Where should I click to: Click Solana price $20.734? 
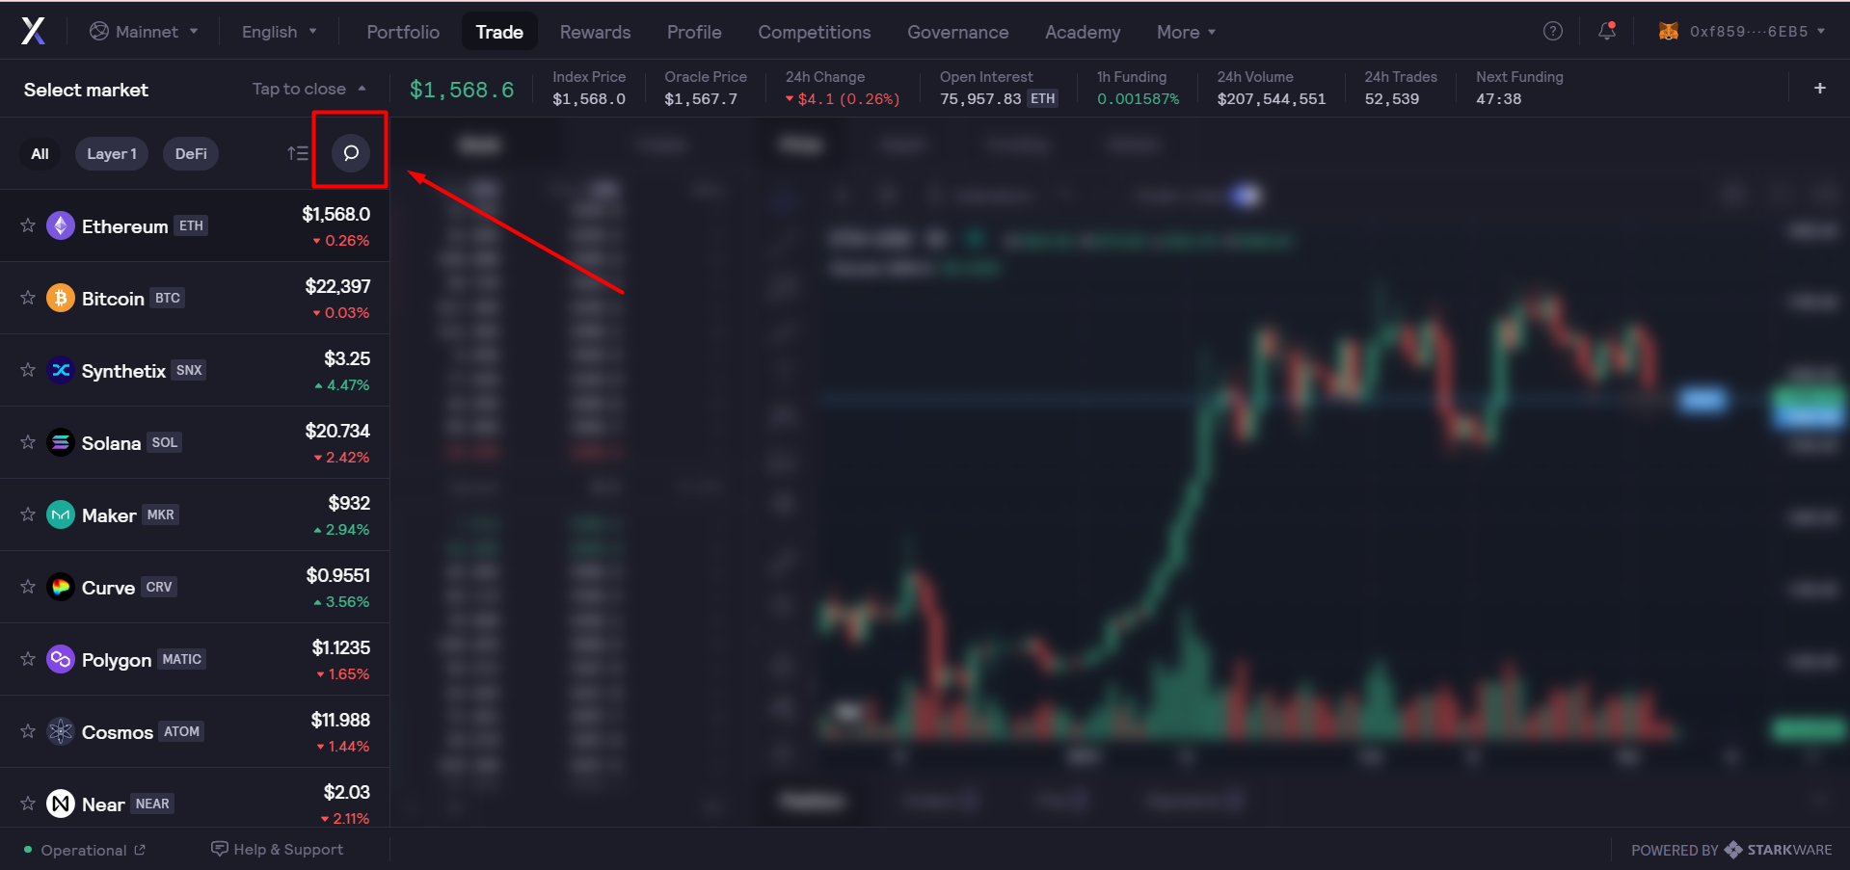pos(337,431)
